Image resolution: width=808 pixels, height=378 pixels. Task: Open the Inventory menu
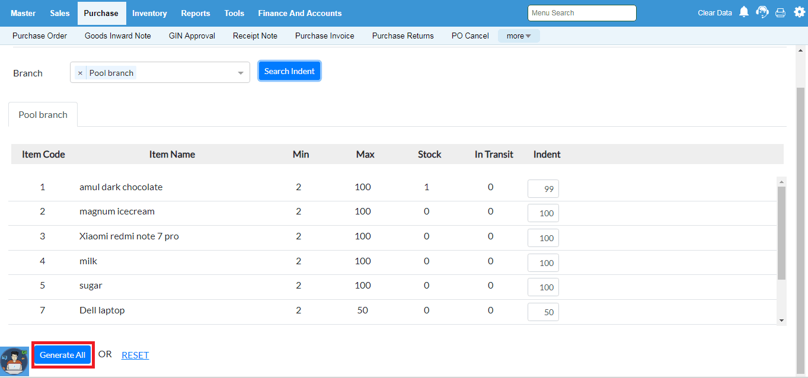149,13
